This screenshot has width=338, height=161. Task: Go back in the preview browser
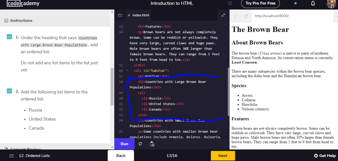coord(235,16)
